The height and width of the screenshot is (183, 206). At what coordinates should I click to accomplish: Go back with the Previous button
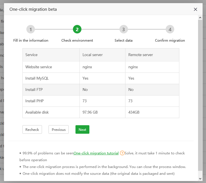(x=59, y=129)
